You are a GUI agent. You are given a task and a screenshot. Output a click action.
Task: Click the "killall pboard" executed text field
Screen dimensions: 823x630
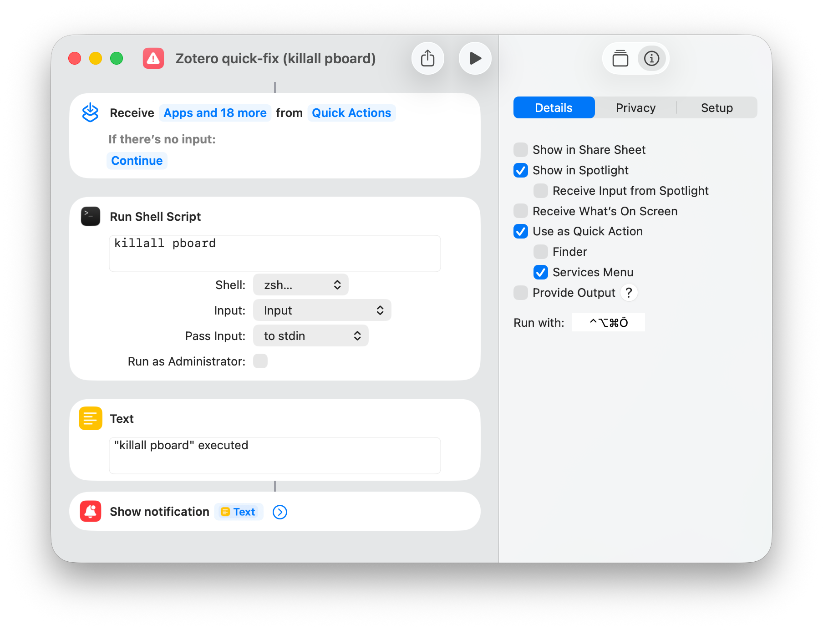275,456
